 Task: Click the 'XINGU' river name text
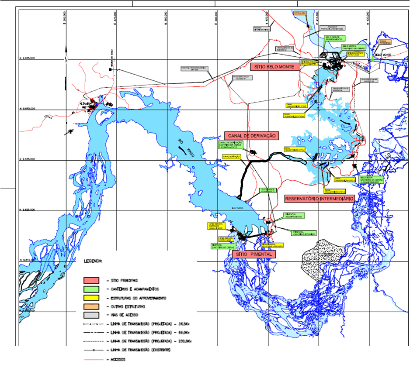191,152
